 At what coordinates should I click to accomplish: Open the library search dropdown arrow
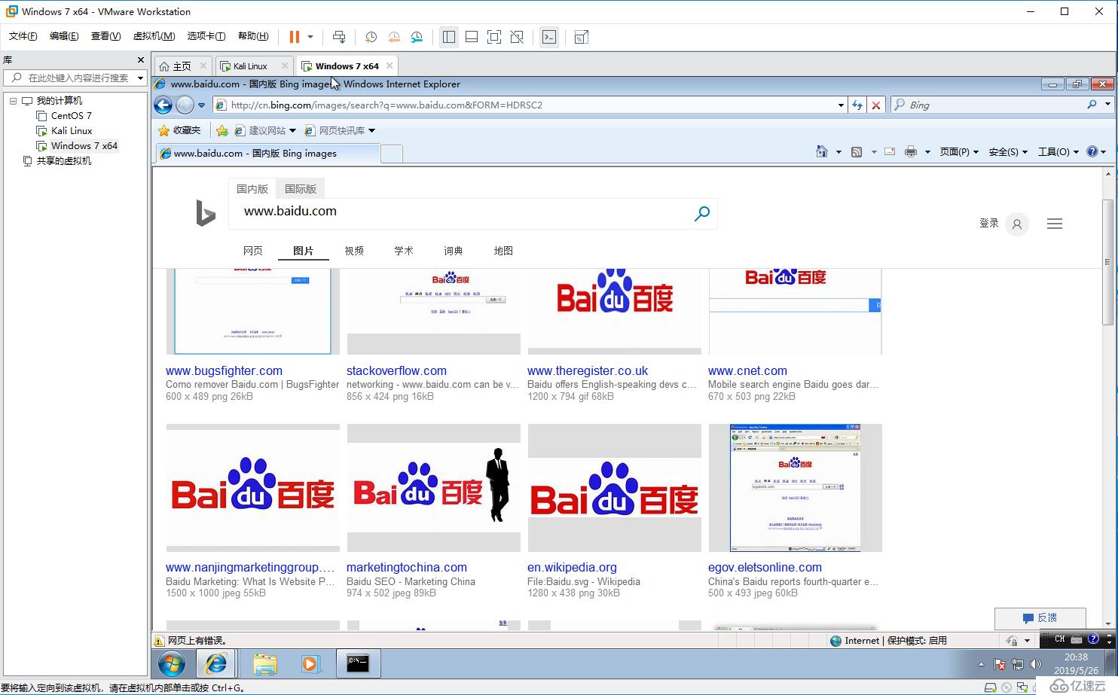[x=140, y=78]
